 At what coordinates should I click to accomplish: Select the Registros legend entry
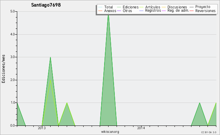[x=150, y=11]
